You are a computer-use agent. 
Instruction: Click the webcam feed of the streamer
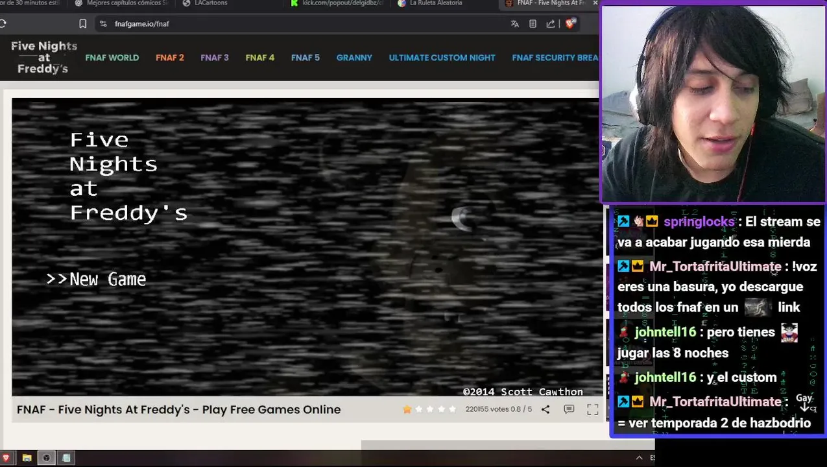pyautogui.click(x=713, y=104)
